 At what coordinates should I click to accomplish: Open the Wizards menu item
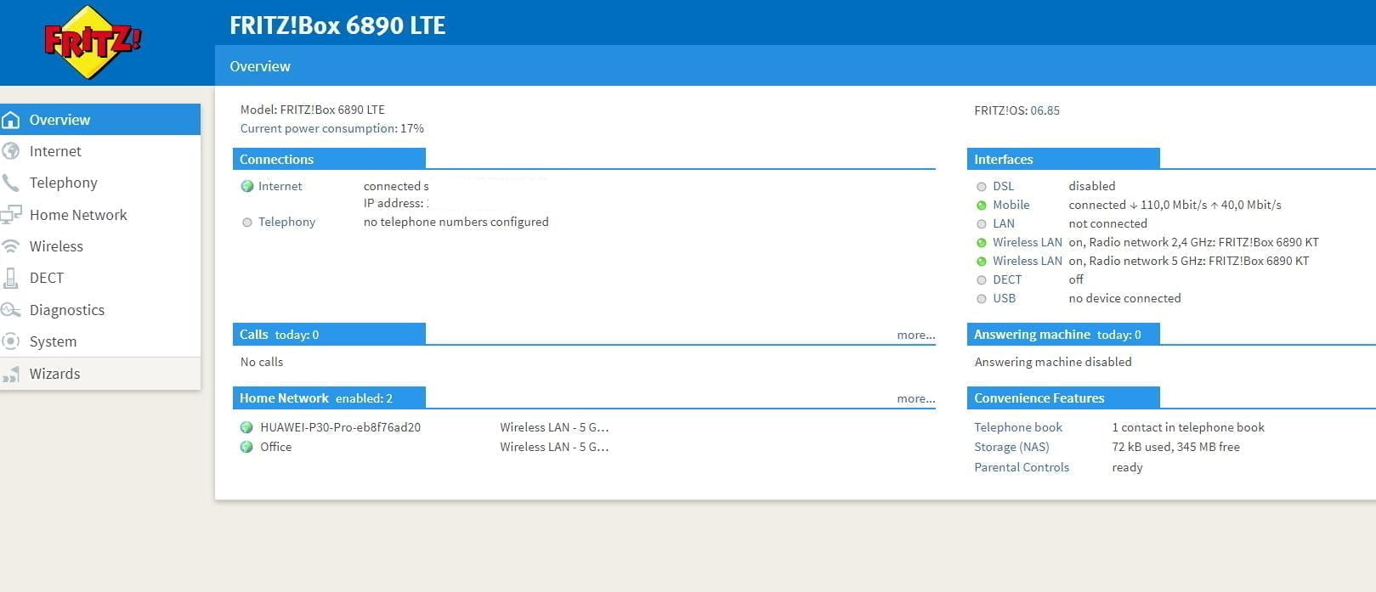[54, 374]
